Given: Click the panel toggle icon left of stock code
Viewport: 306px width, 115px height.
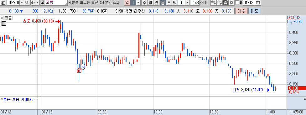Looking at the screenshot, I should pos(3,3).
